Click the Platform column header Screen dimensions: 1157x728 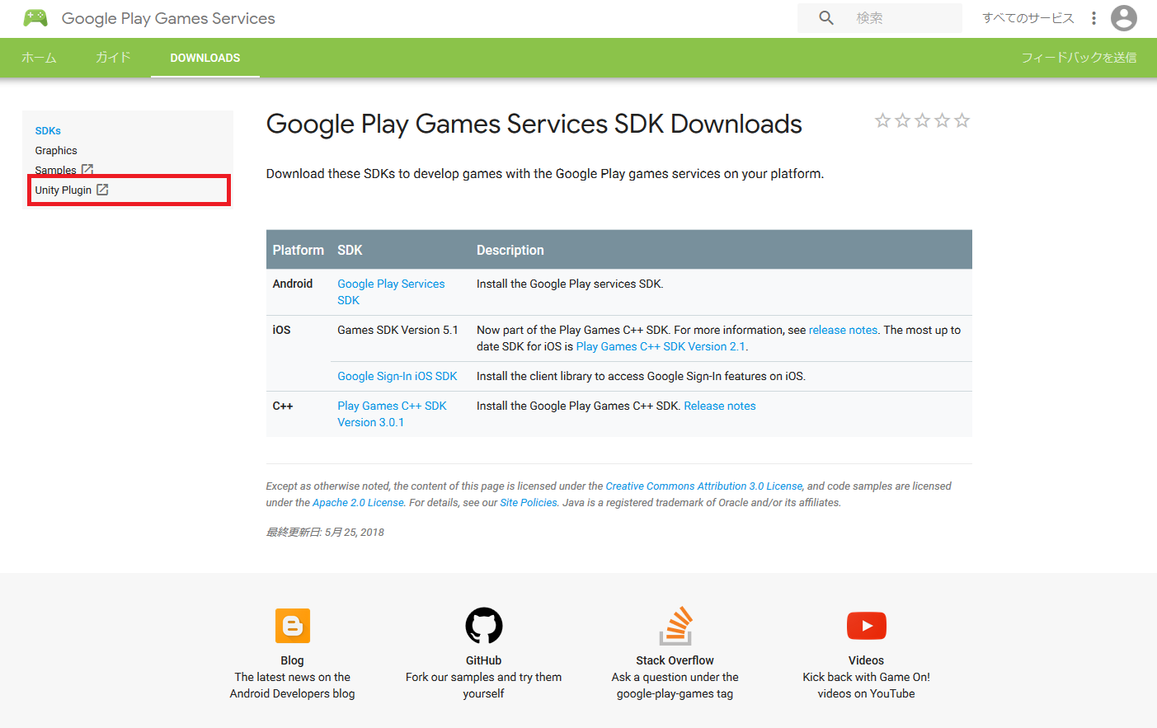point(298,250)
